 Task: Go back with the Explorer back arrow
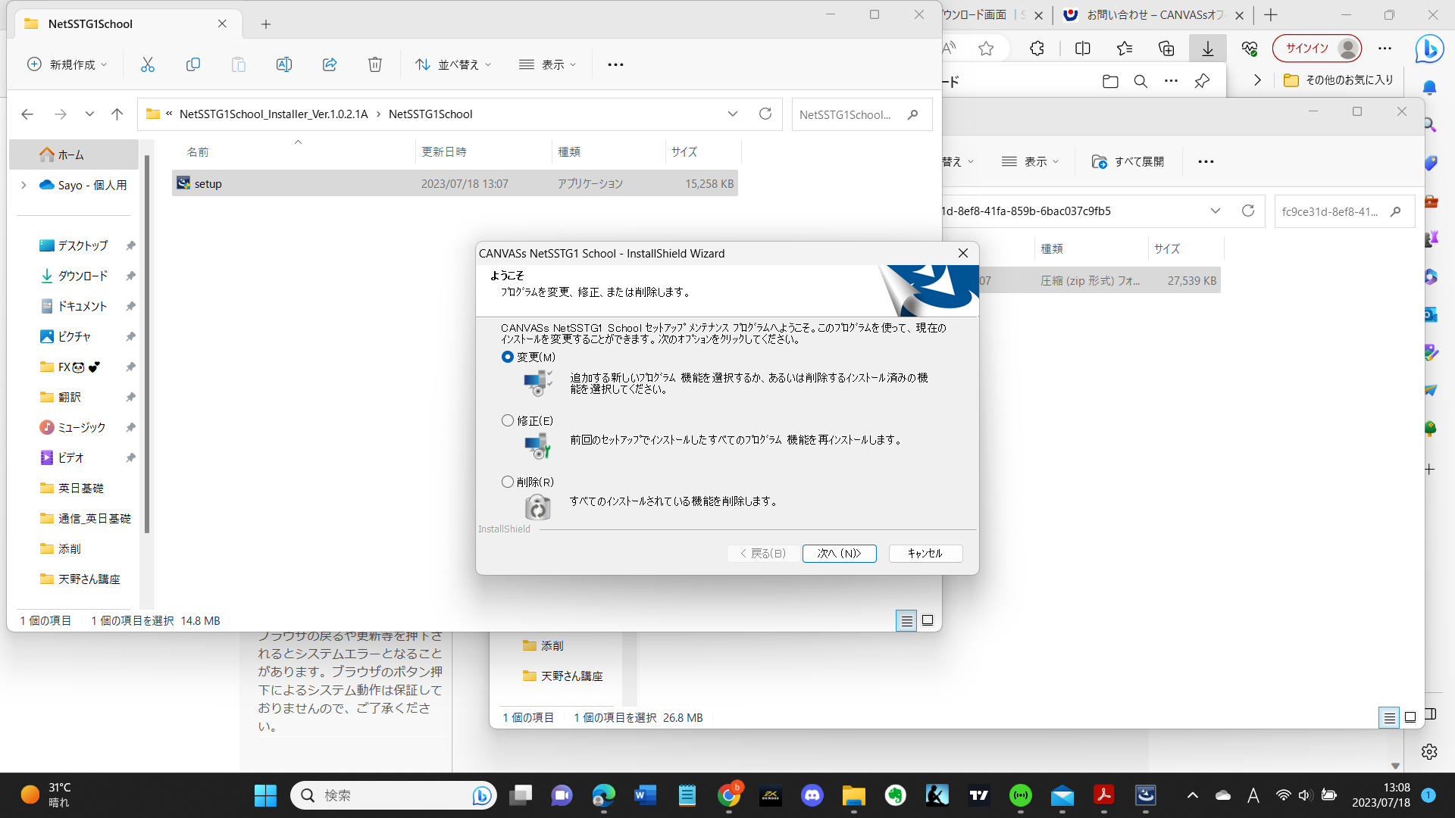[x=27, y=114]
